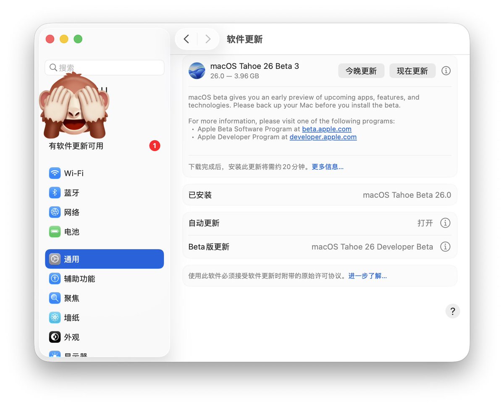The height and width of the screenshot is (407, 504).
Task: Select the 墙纸 sidebar label
Action: coord(72,318)
